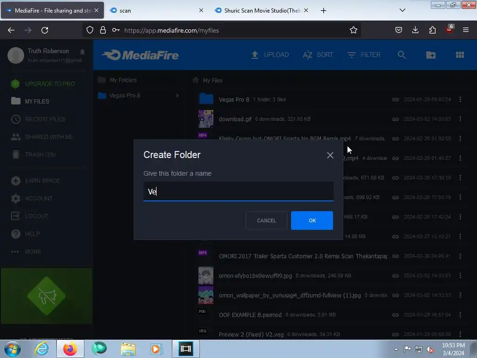This screenshot has height=358, width=477.
Task: Open saved password key icon
Action: click(116, 30)
